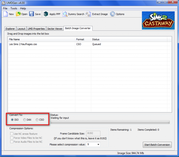
Task: Switch to the UMD Properties tab
Action: coord(36,29)
